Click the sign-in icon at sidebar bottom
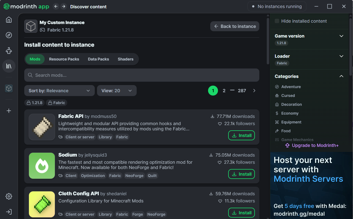 point(9,212)
